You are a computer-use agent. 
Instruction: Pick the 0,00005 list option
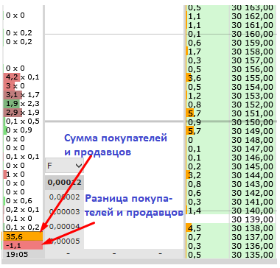click(x=64, y=241)
